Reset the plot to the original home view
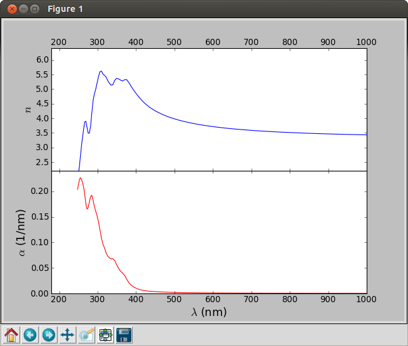 click(11, 335)
